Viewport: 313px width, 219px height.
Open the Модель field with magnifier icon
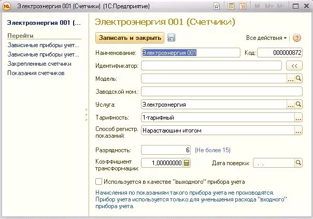point(298,78)
